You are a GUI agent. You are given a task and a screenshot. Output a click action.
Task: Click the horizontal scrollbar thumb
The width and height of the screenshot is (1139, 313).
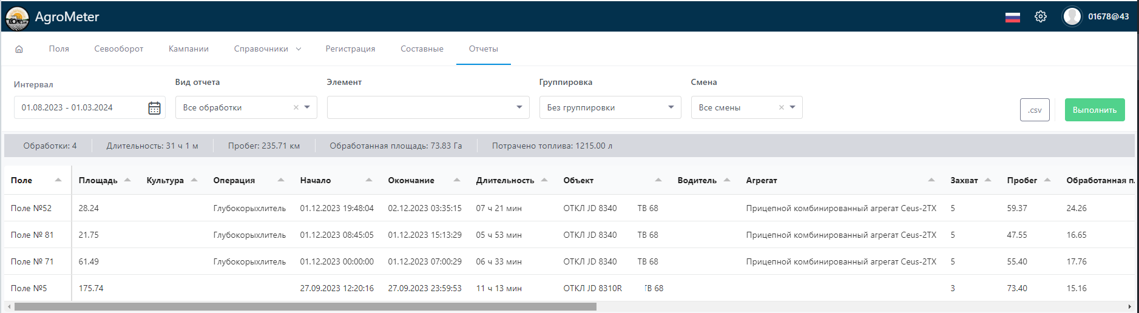pos(305,307)
